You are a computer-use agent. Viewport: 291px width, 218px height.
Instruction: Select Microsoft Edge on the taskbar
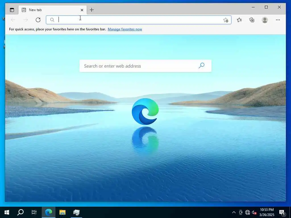49,212
